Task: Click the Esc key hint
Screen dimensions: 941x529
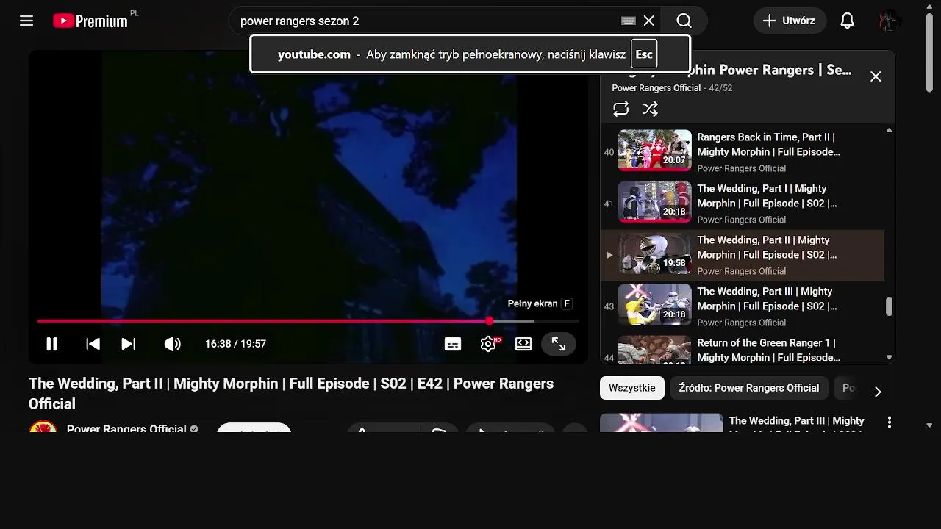Action: pyautogui.click(x=644, y=54)
